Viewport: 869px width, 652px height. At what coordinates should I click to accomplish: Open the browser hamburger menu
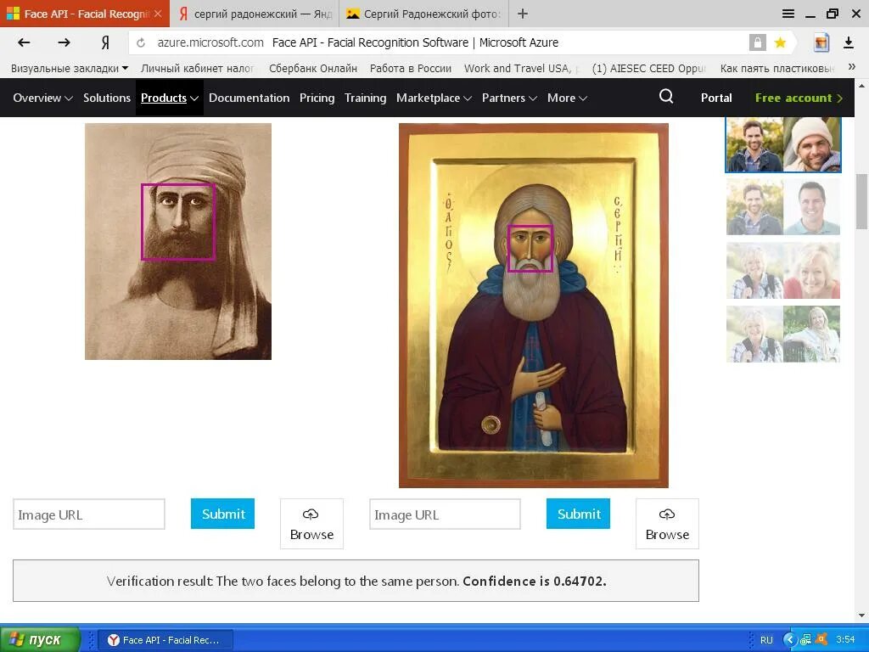pos(788,14)
